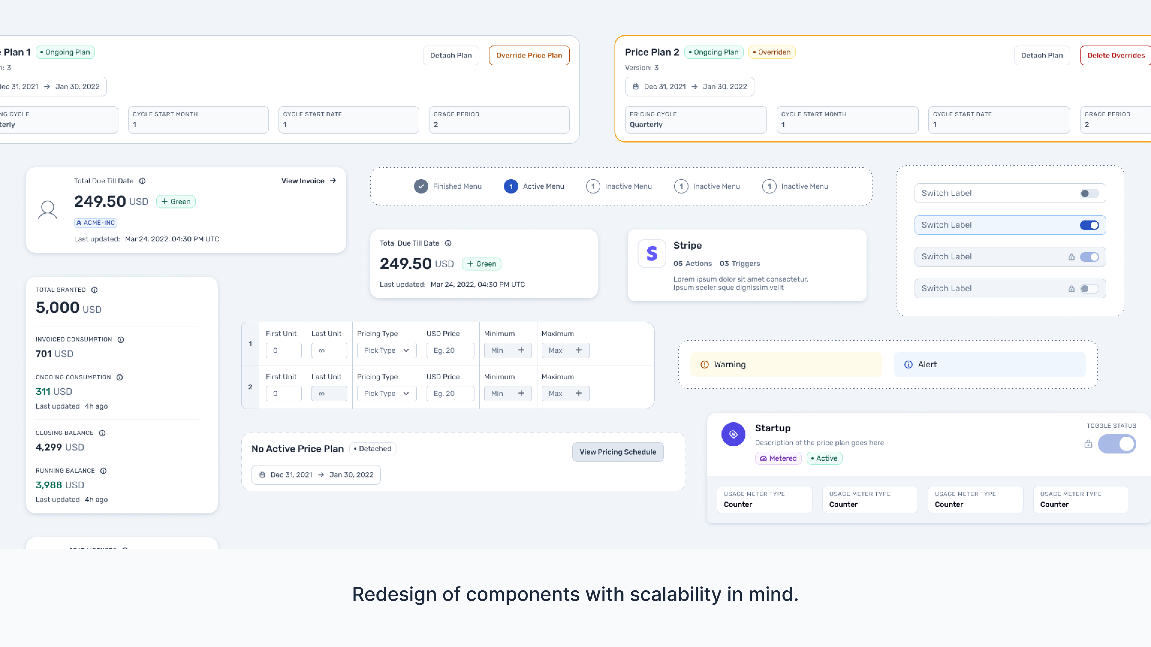Click info icon in the View Invoice card
This screenshot has height=647, width=1151.
point(142,181)
